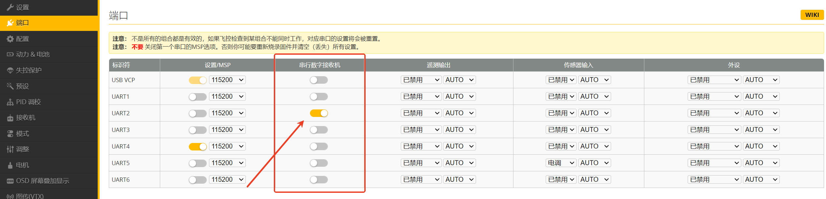Image resolution: width=826 pixels, height=199 pixels.
Task: Open the 模式 tab in sidebar
Action: 22,134
